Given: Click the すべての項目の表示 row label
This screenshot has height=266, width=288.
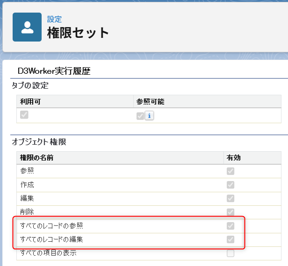Looking at the screenshot, I should 48,253.
